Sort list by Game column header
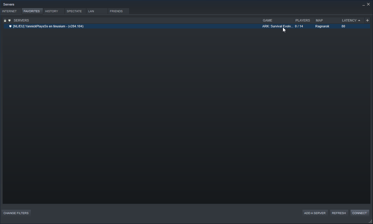This screenshot has width=373, height=224. (x=268, y=20)
